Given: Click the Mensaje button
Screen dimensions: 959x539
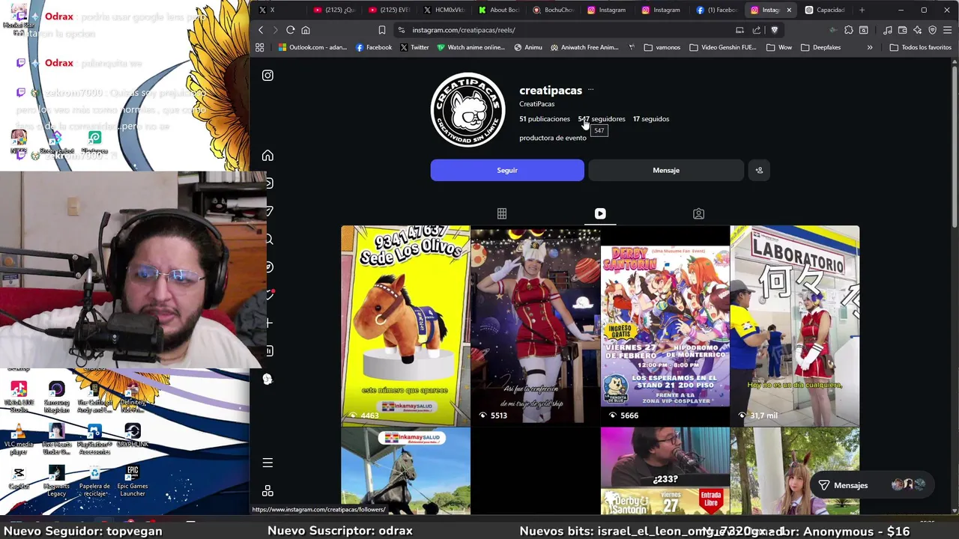Looking at the screenshot, I should (665, 170).
